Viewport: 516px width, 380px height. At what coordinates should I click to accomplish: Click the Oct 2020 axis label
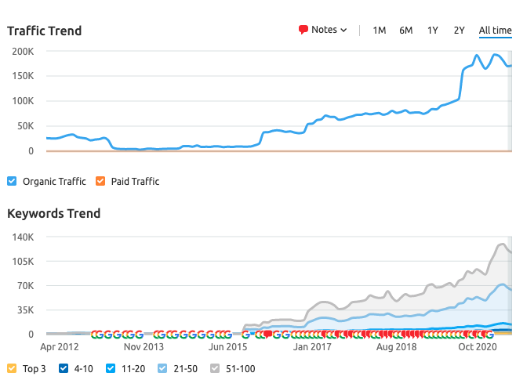pyautogui.click(x=478, y=347)
